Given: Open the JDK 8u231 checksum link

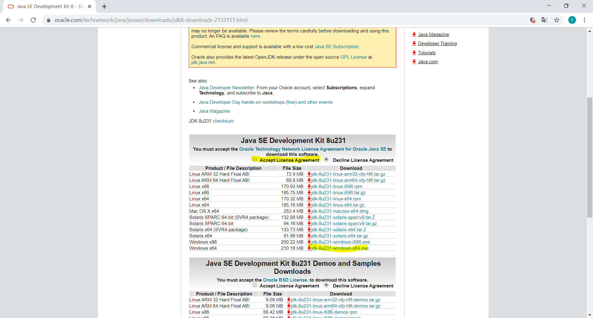Looking at the screenshot, I should coord(223,121).
